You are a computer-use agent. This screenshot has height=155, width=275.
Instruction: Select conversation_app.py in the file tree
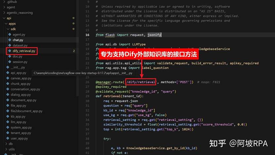click(x=25, y=89)
